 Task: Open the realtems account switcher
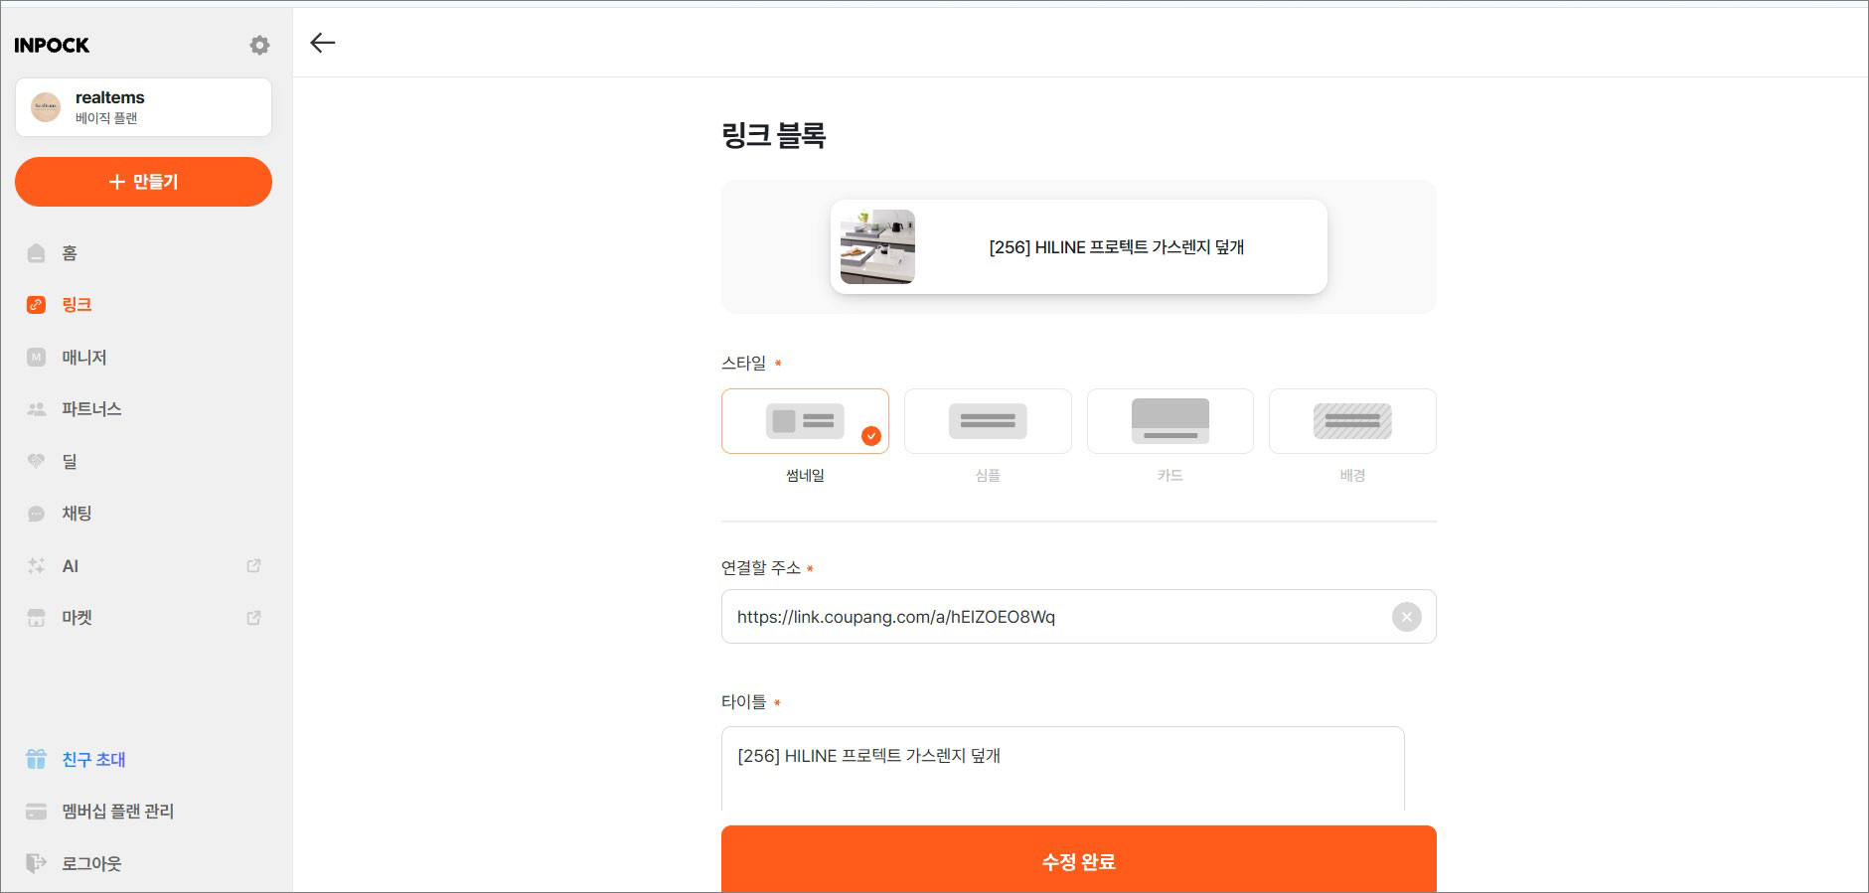pyautogui.click(x=143, y=107)
